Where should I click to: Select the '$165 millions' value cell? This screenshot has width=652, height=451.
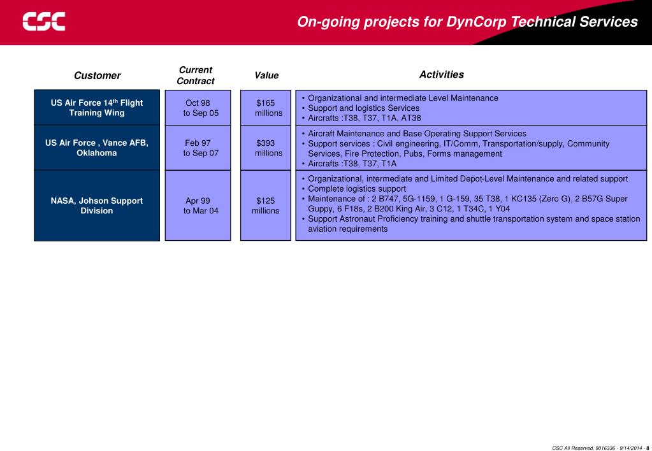pyautogui.click(x=266, y=108)
